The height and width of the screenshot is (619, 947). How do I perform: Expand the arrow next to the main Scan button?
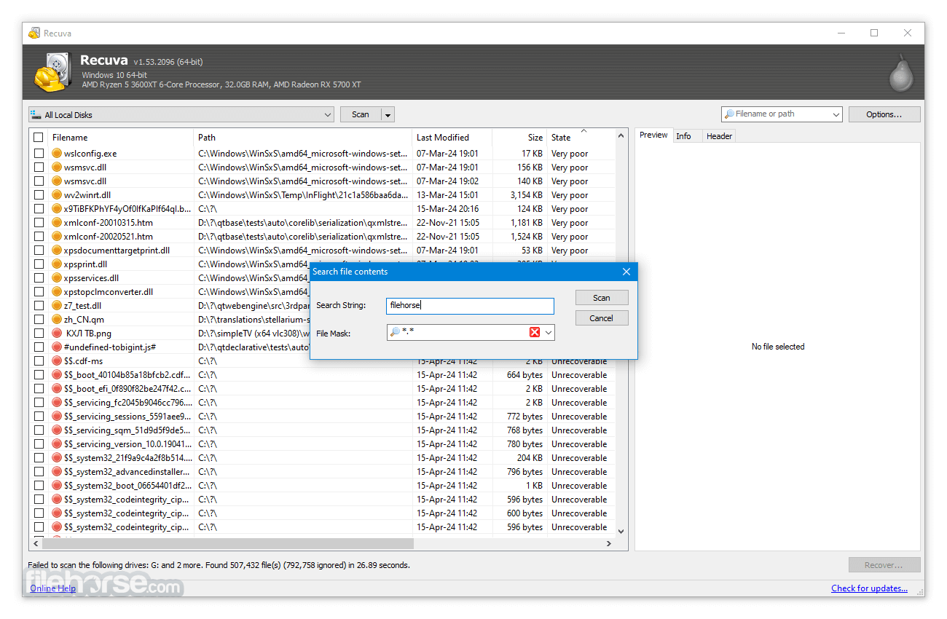pos(388,115)
